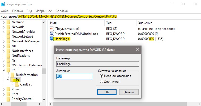This screenshot has height=106, width=201.
Task: Click the registry path address bar
Action: pyautogui.click(x=100, y=17)
